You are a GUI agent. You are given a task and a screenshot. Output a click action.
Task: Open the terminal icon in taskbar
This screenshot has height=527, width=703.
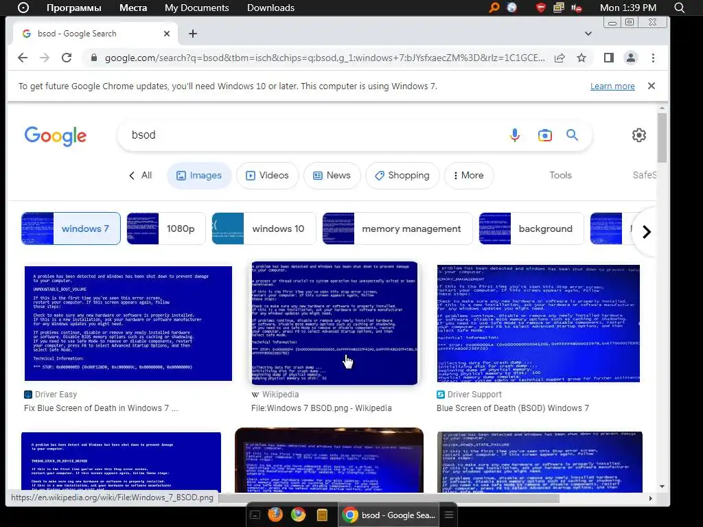pyautogui.click(x=255, y=515)
